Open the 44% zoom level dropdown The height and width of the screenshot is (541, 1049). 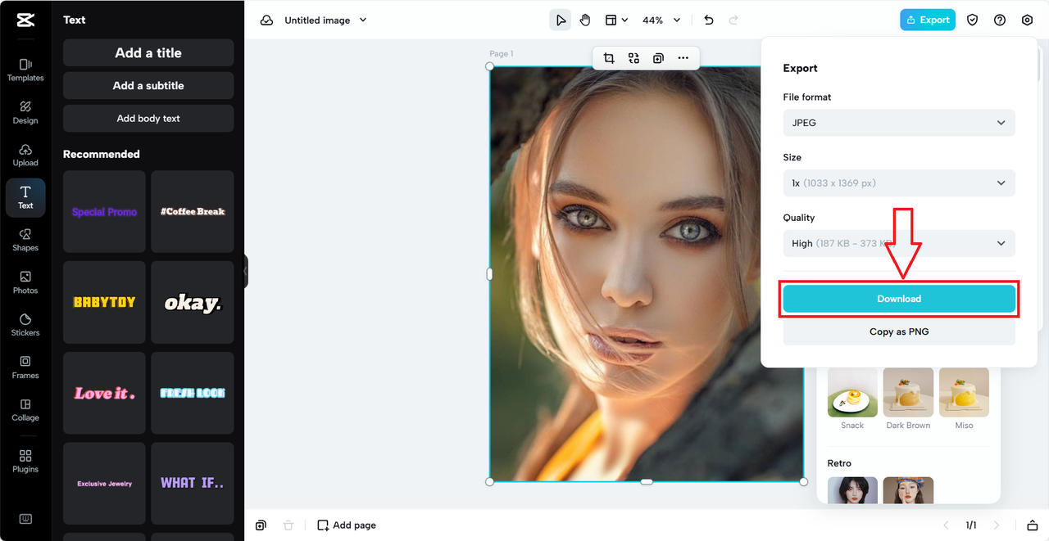(661, 20)
